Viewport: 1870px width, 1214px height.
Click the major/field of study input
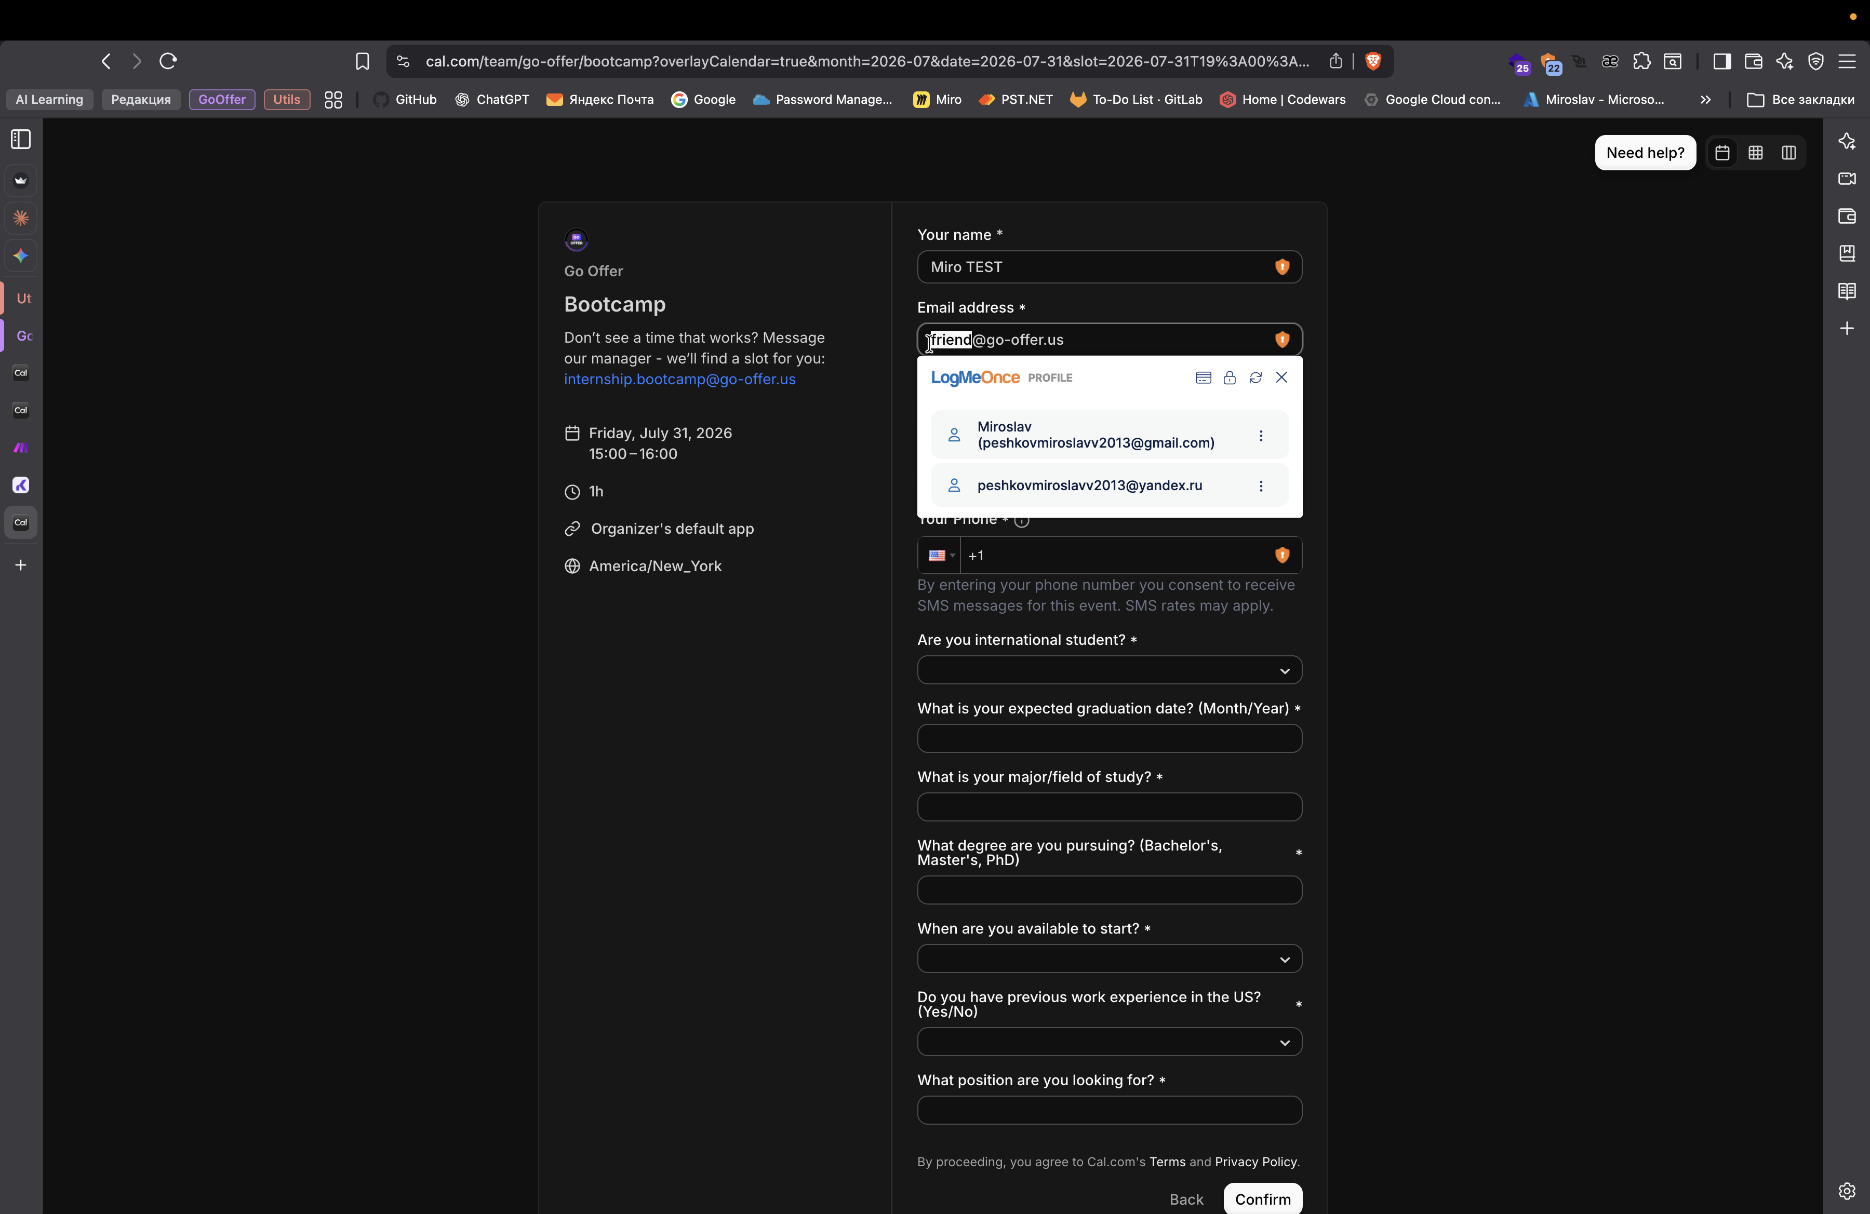pyautogui.click(x=1108, y=807)
